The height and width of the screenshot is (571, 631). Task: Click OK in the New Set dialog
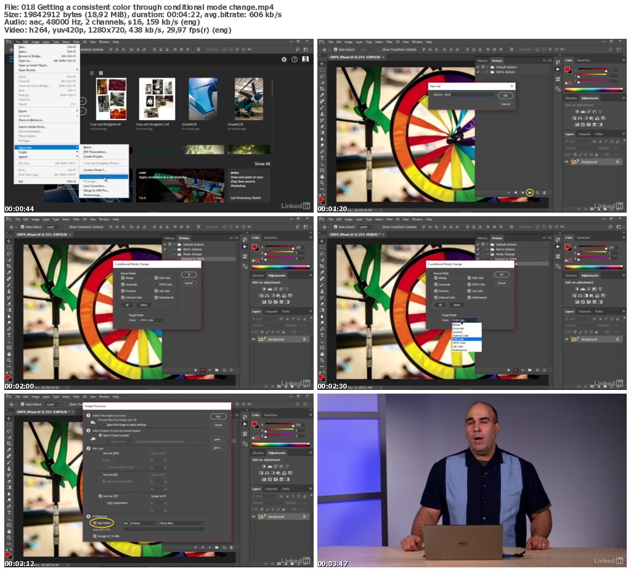click(x=505, y=95)
